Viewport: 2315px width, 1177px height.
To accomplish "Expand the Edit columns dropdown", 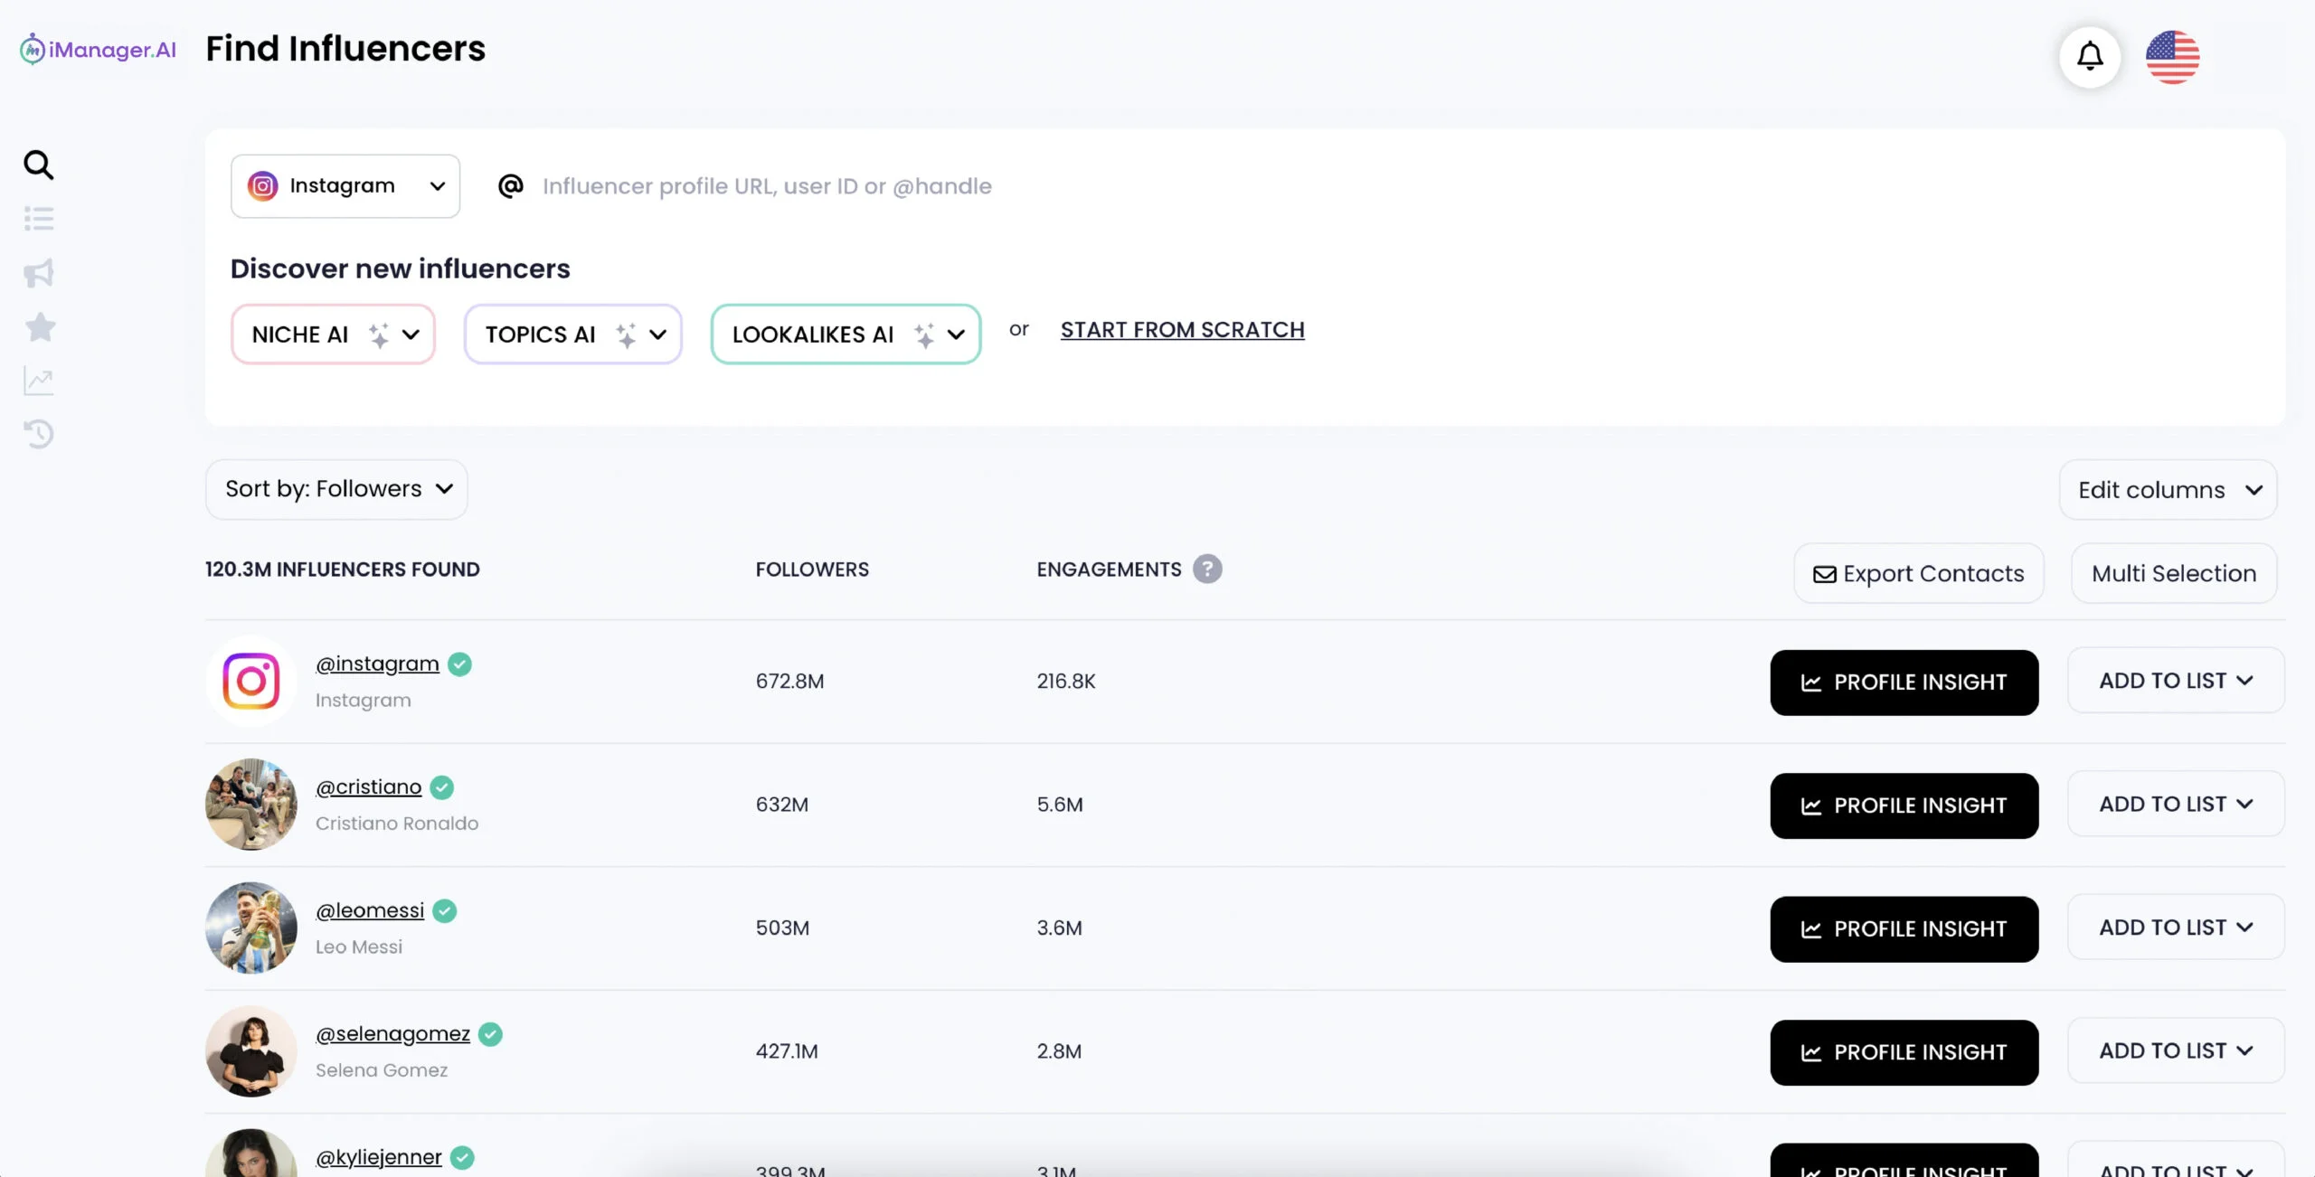I will 2168,490.
